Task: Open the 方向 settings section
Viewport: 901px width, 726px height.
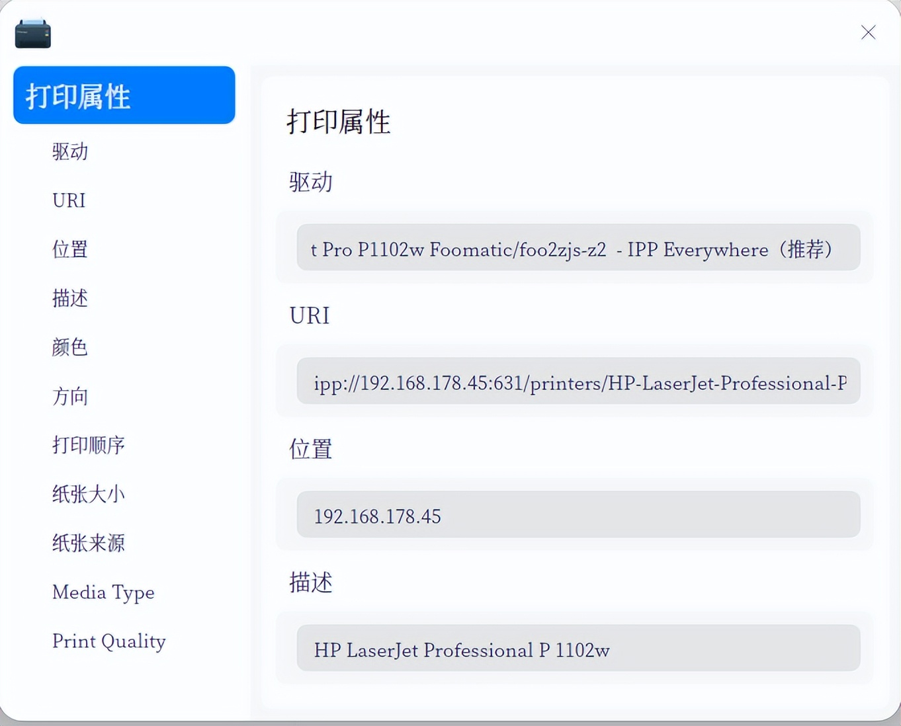Action: [x=70, y=396]
